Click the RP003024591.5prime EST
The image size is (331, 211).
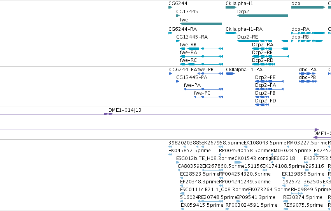[x=227, y=209]
